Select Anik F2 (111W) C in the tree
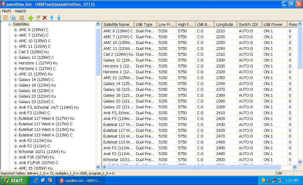303x185 pixels. [34, 146]
